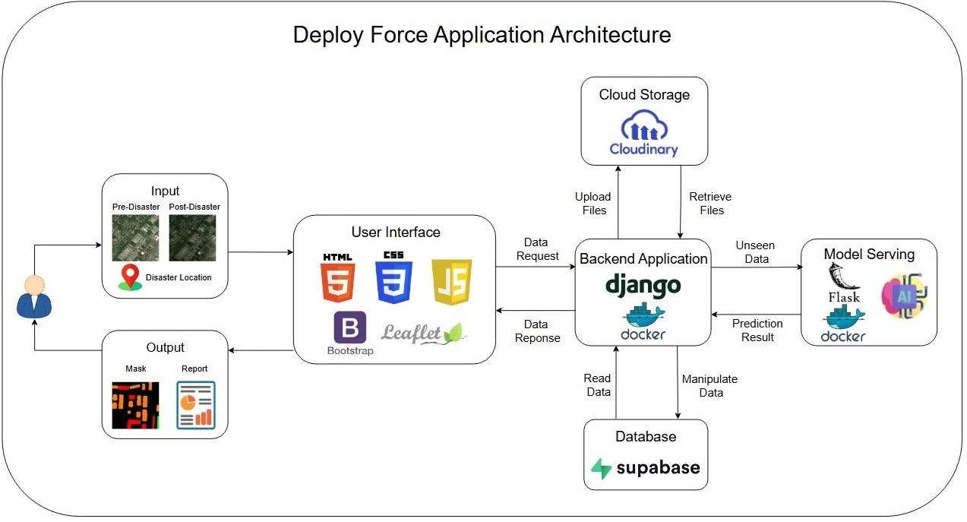Click the 'Disaster Location' text

(179, 277)
